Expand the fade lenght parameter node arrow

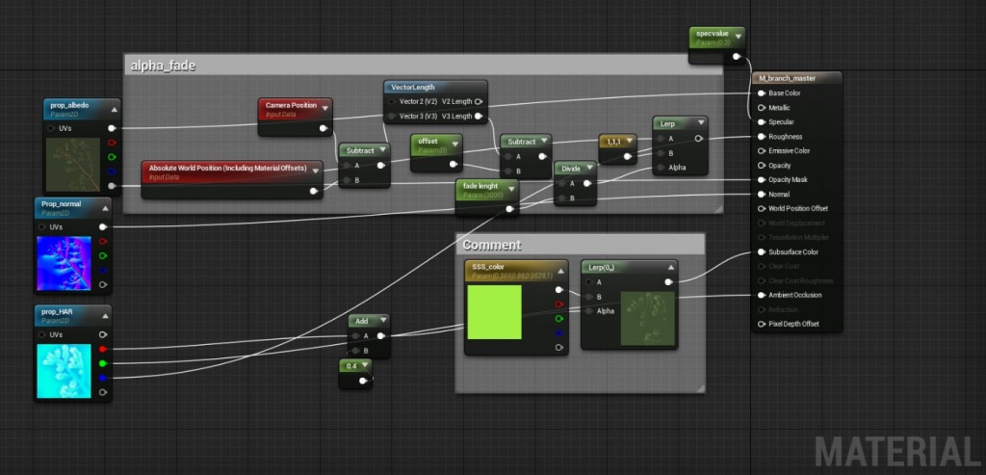point(511,187)
